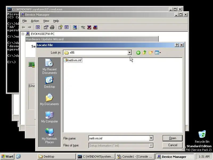Expand the File name dropdown arrow
Image resolution: width=213 pixels, height=160 pixels.
point(151,138)
